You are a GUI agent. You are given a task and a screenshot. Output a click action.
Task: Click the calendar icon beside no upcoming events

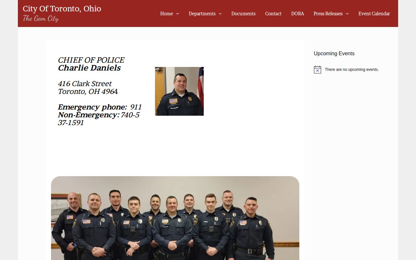click(318, 70)
